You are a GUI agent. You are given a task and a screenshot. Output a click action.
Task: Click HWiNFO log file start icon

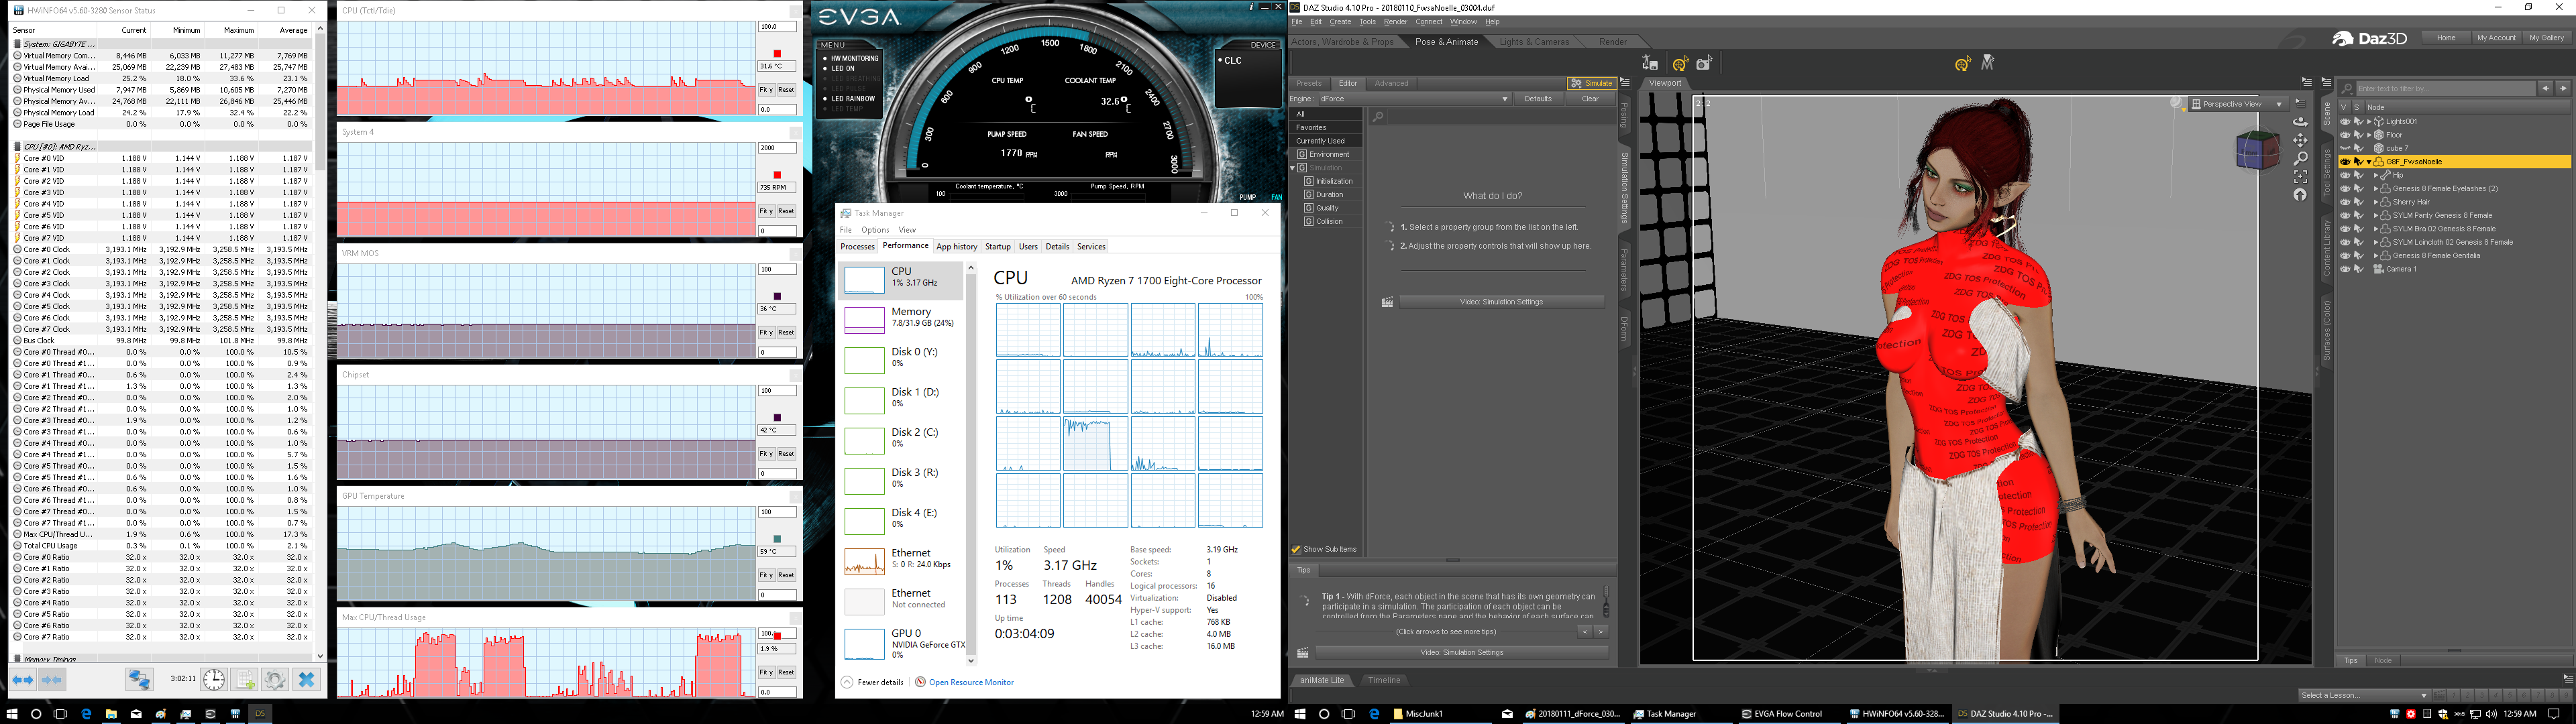[244, 680]
